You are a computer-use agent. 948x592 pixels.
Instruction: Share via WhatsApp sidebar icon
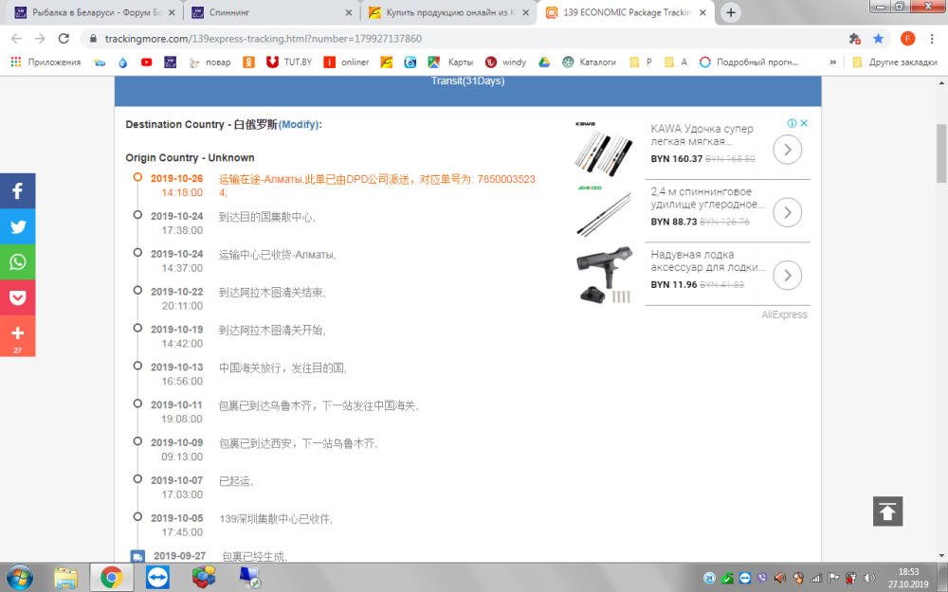coord(17,262)
